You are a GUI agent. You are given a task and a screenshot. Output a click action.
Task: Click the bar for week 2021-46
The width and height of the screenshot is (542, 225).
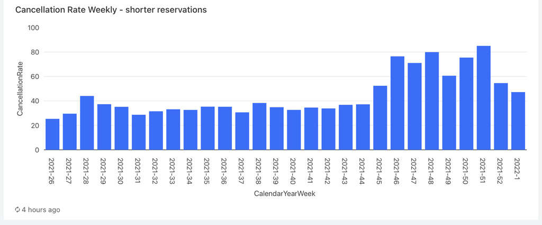tap(398, 103)
